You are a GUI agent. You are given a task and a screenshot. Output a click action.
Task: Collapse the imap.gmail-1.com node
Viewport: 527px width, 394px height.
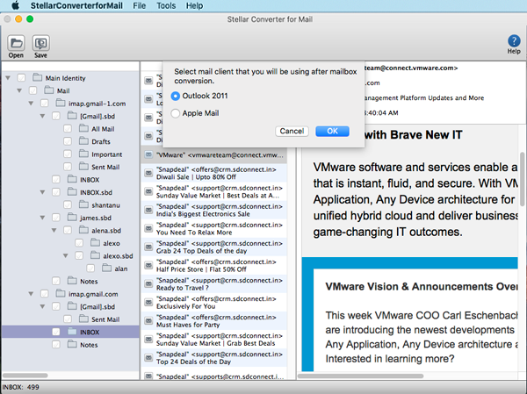[x=31, y=104]
